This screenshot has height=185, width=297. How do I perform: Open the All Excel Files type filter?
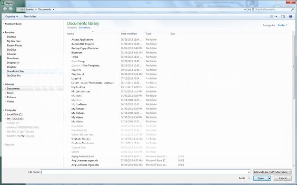[x=272, y=172]
